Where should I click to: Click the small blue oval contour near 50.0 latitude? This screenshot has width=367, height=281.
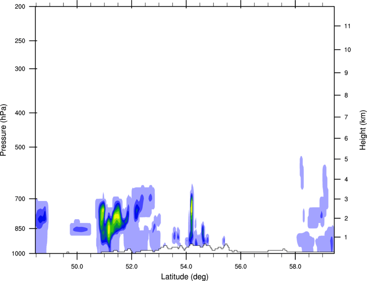[x=80, y=229]
